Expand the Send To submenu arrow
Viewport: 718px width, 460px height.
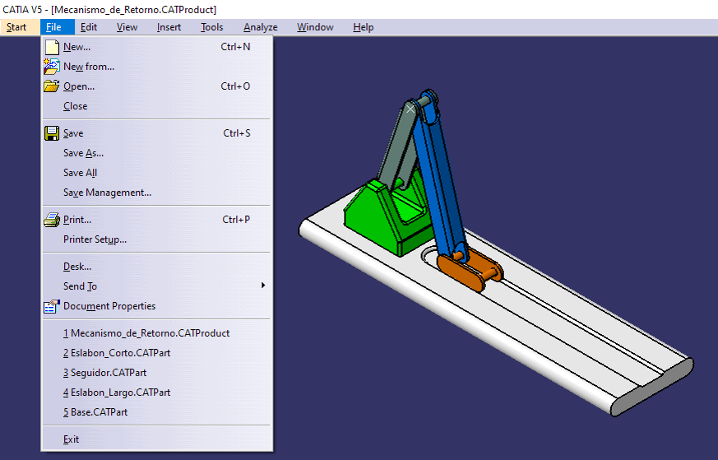(263, 286)
